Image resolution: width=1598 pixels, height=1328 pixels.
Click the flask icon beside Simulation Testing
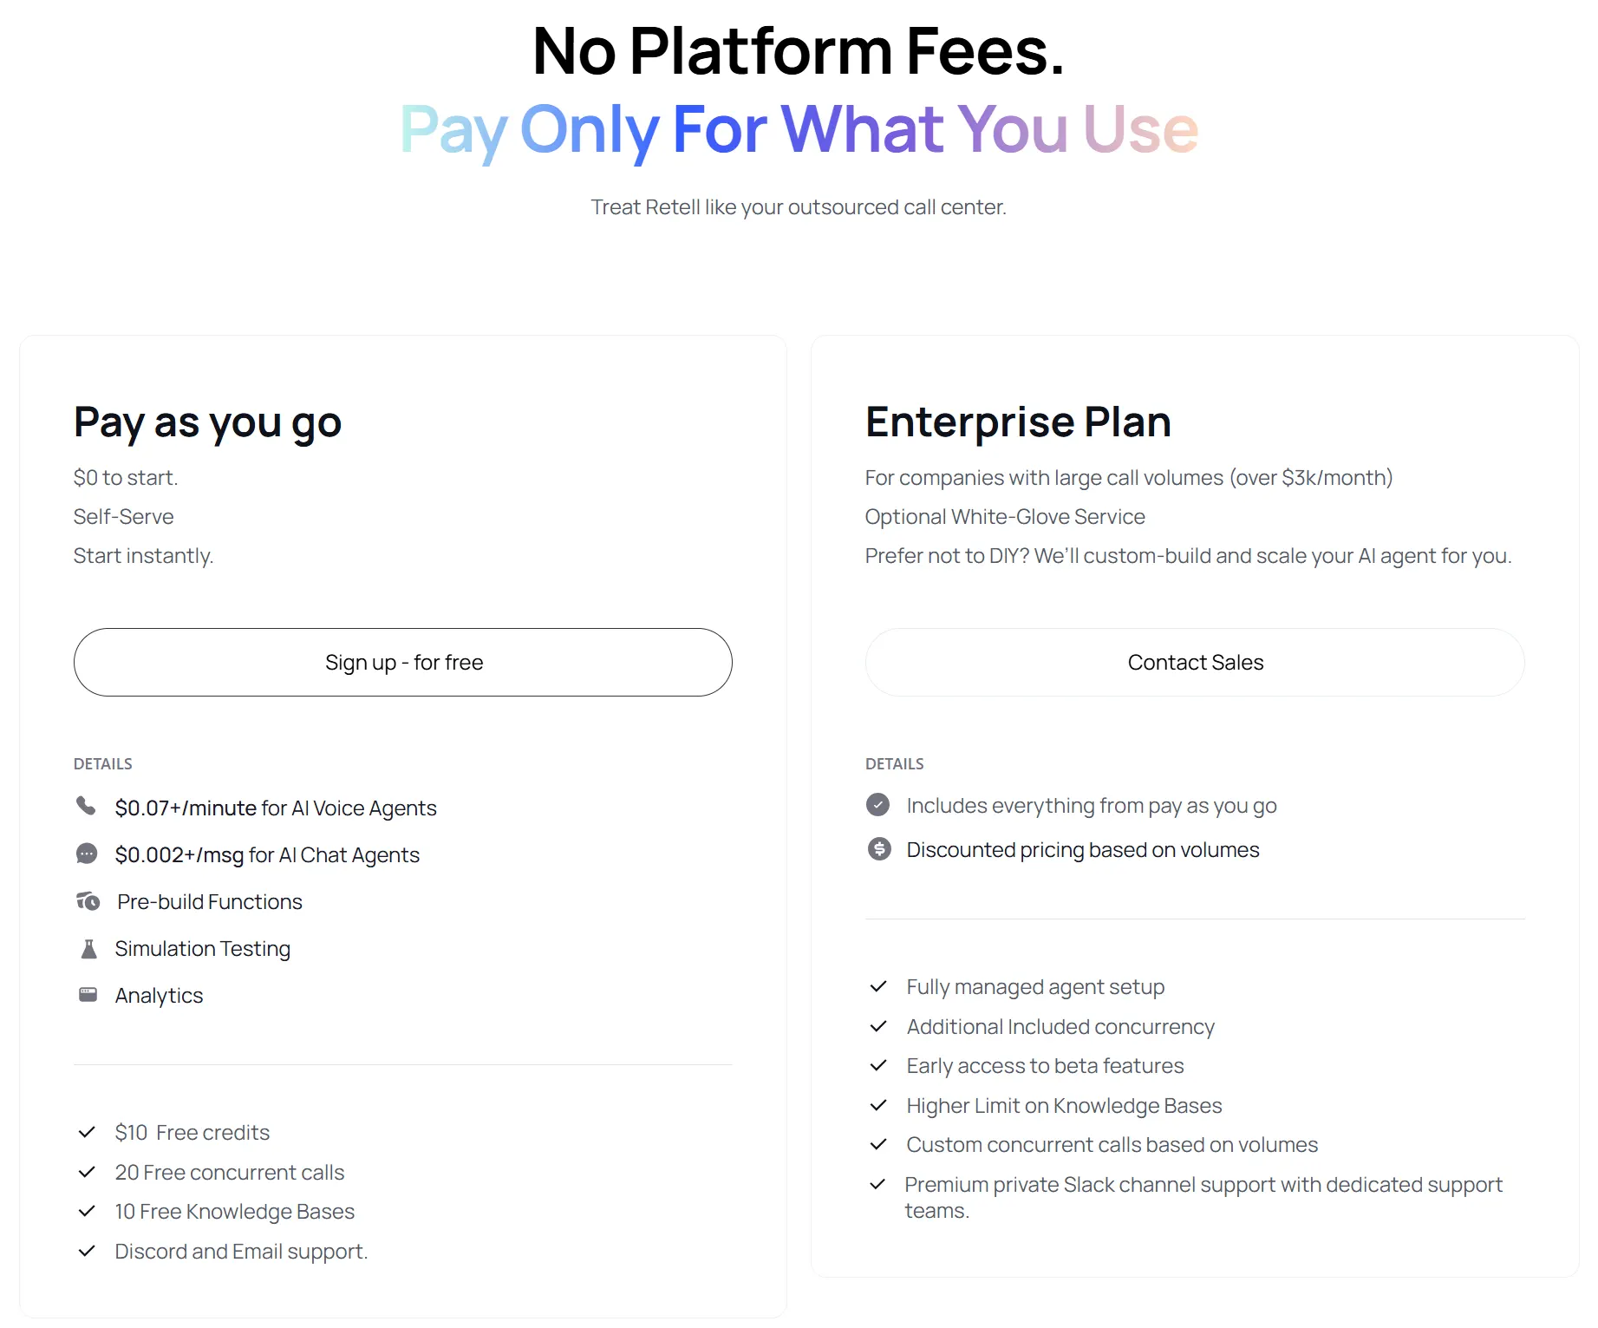(x=87, y=948)
